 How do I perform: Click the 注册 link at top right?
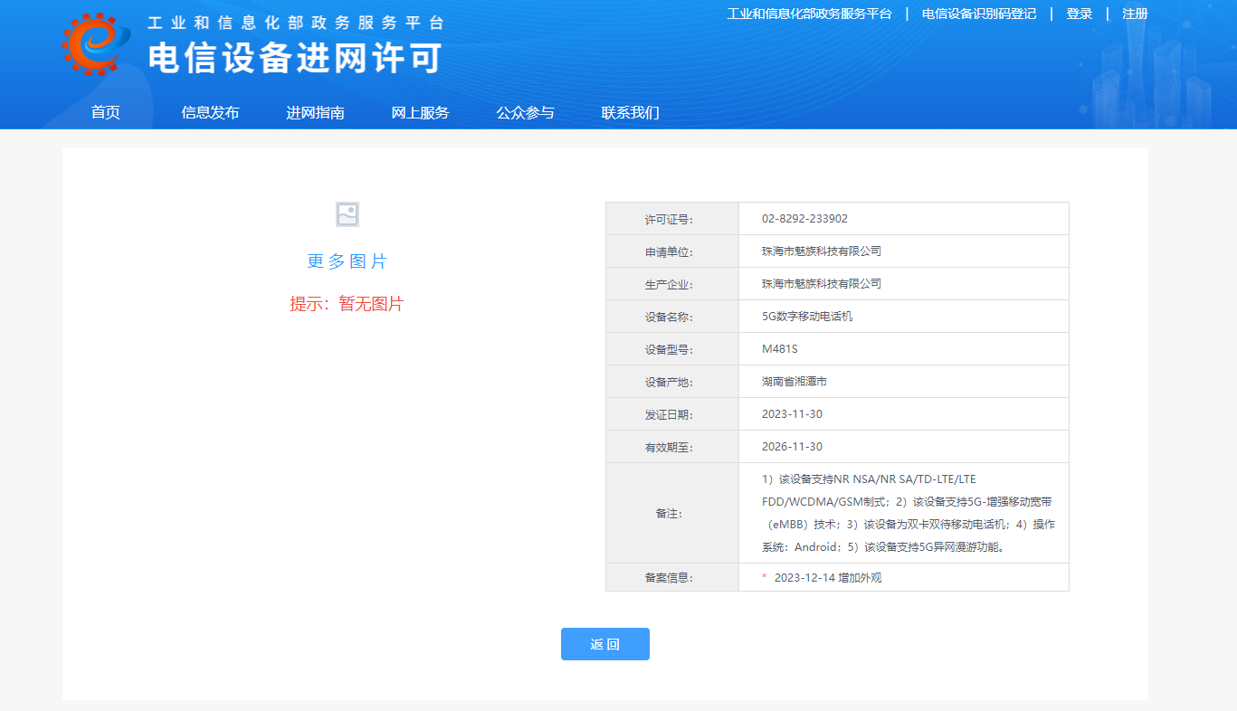[x=1135, y=14]
